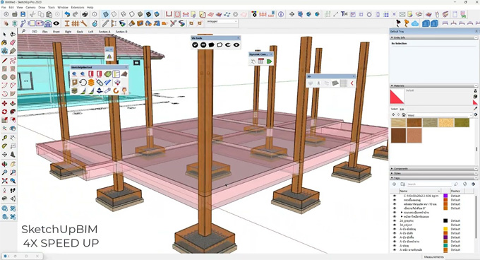The width and height of the screenshot is (480, 260).
Task: Click the support person icon in SketchUpBimTool
Action: (124, 90)
